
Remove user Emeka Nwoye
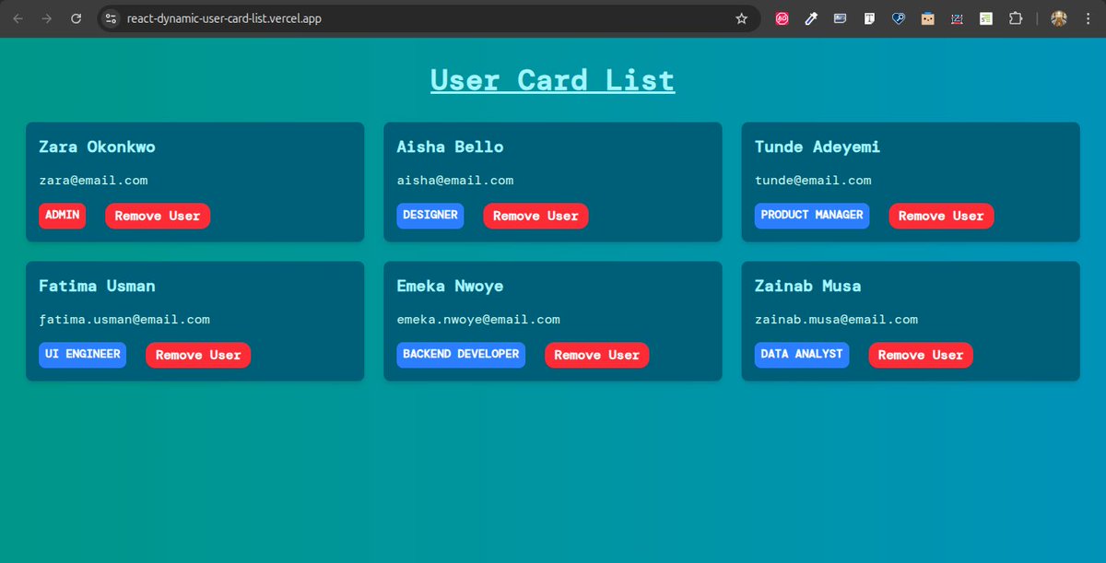click(x=597, y=355)
